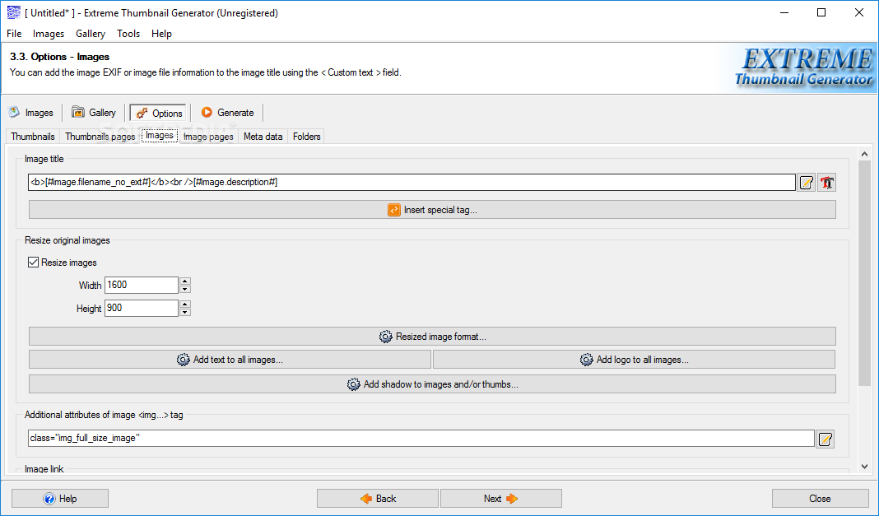Click the scrollbar down arrow
The width and height of the screenshot is (879, 516).
pos(864,466)
